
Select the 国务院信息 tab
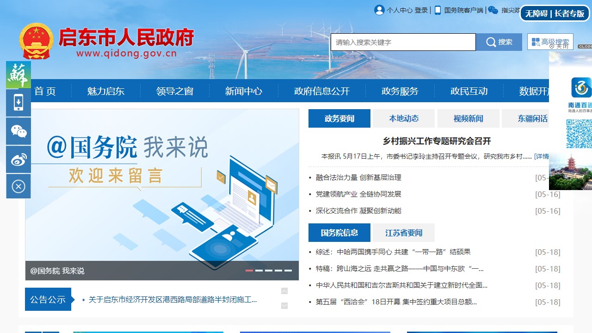point(339,233)
